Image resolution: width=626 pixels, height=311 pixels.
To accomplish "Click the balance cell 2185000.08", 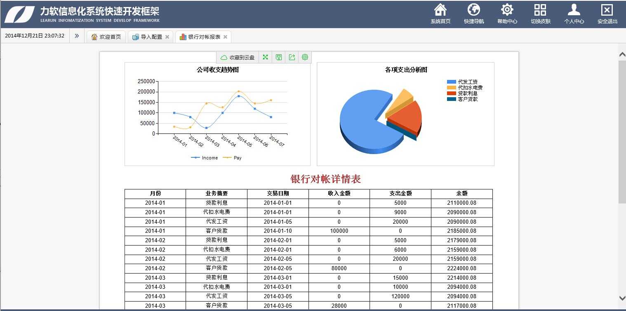I will pos(462,231).
